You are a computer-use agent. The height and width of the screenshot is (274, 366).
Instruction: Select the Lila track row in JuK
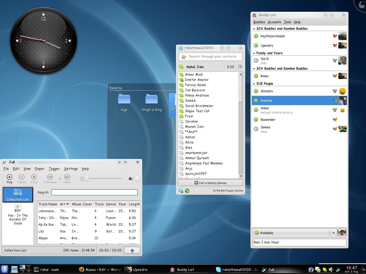89,231
